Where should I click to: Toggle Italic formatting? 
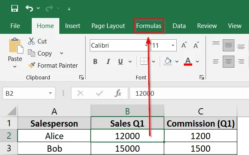point(108,61)
